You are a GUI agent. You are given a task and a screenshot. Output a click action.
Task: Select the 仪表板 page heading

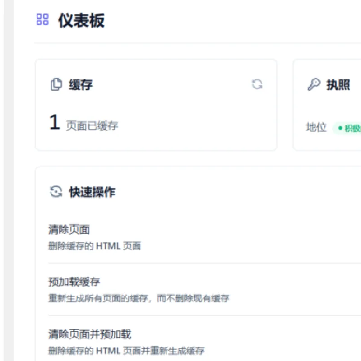81,20
